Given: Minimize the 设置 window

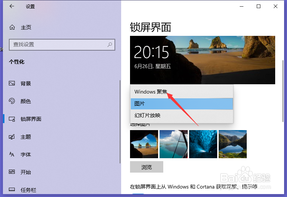Looking at the screenshot, I should point(242,6).
